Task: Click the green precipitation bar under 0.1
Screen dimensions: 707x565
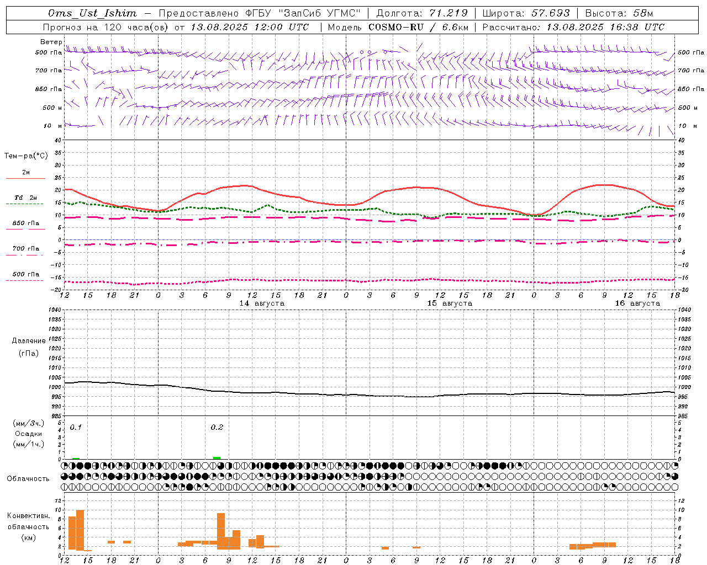Action: 76,459
